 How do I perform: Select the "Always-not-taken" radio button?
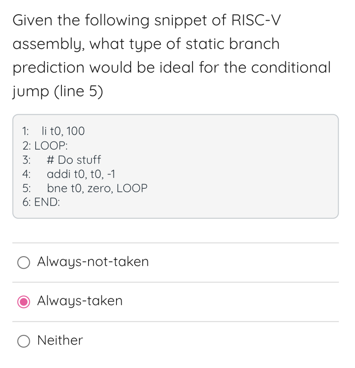point(24,262)
